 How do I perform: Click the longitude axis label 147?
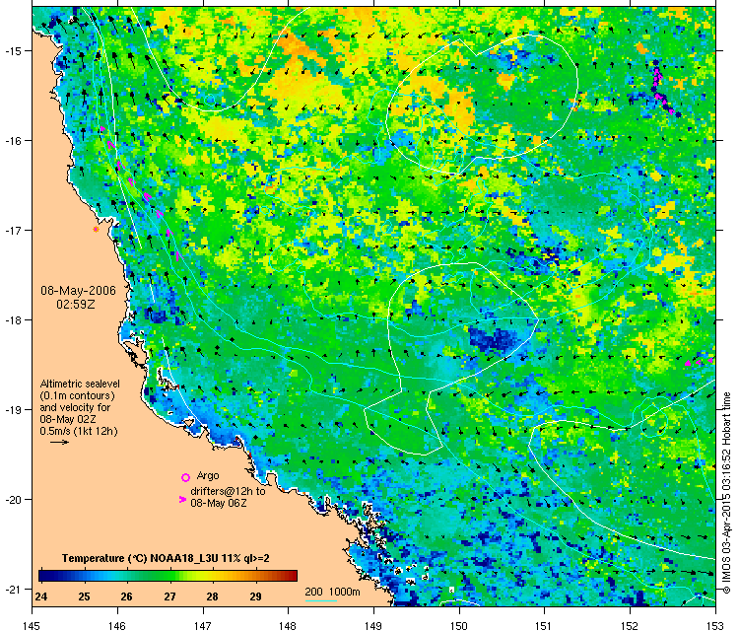[203, 625]
